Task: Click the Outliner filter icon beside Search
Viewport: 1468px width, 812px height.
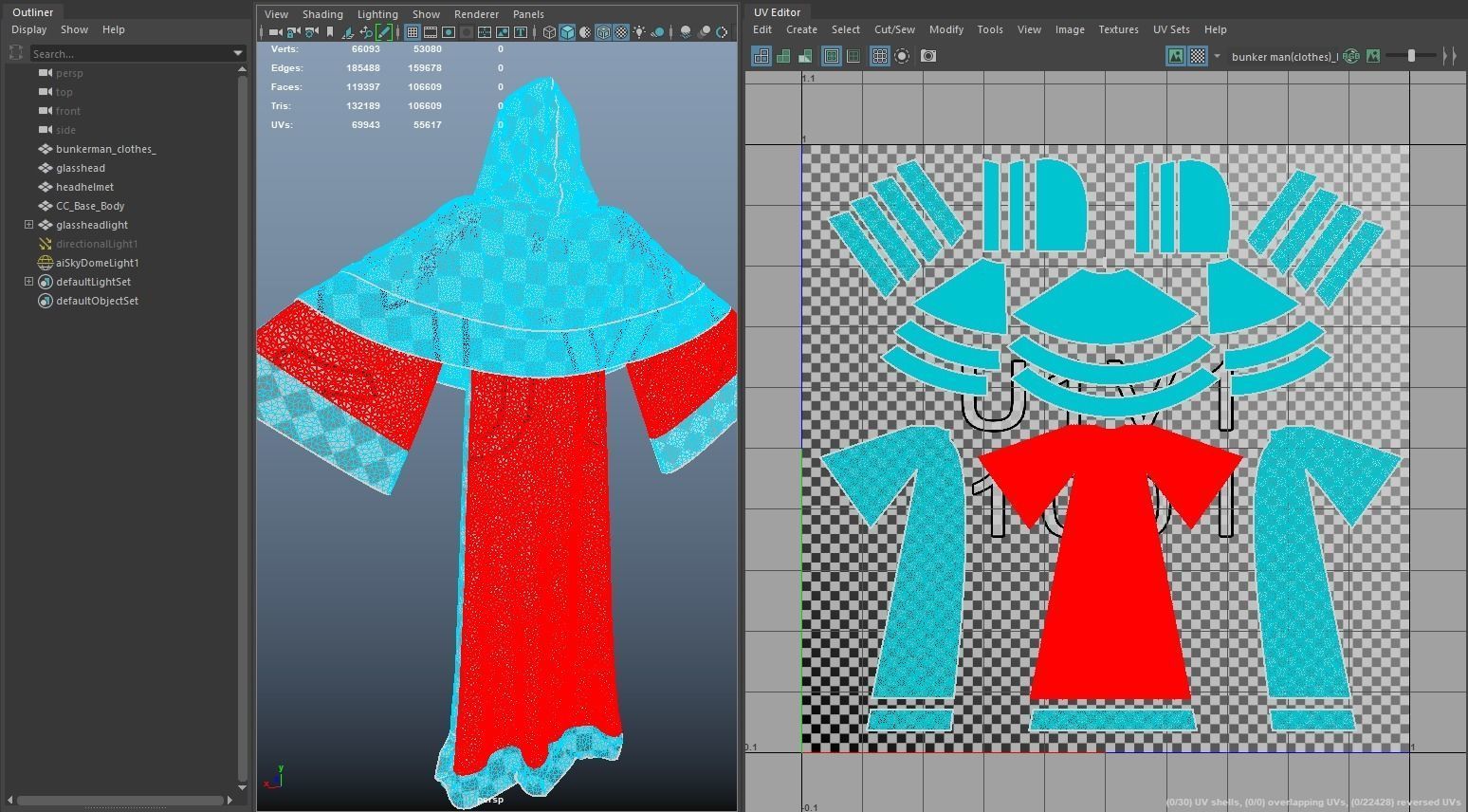Action: click(x=16, y=53)
